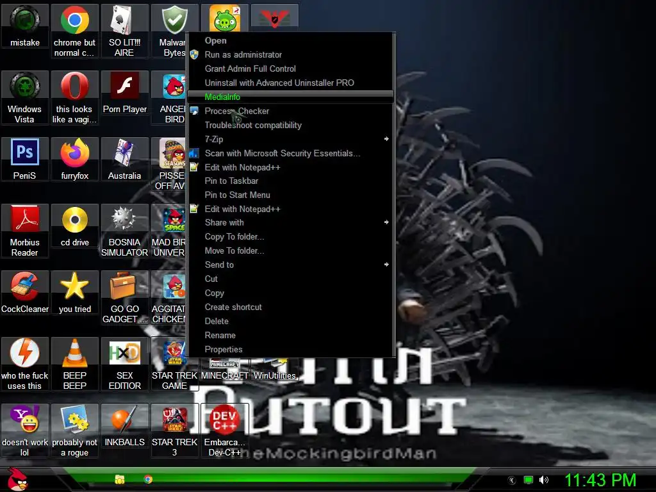This screenshot has width=656, height=492.
Task: Select the star icon labeled 'you tried'
Action: [74, 292]
